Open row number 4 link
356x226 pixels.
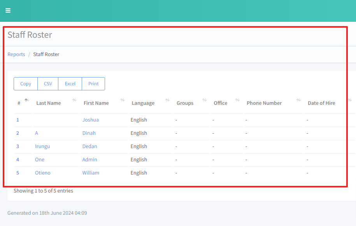point(18,160)
